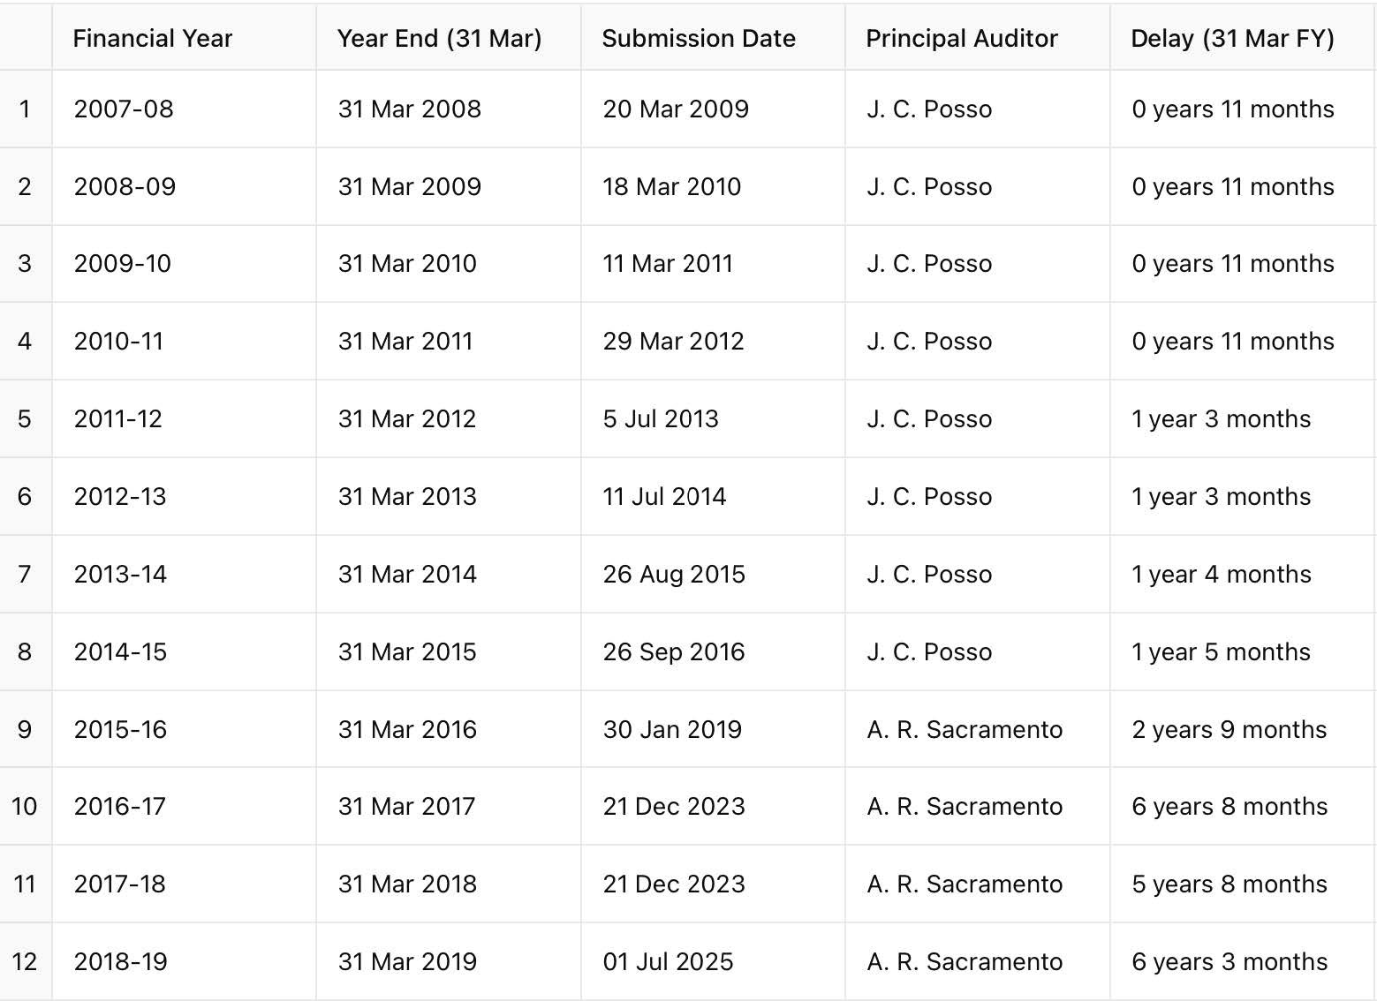Select the 1 year 5 months delay cell
1377x1001 pixels.
[1221, 652]
